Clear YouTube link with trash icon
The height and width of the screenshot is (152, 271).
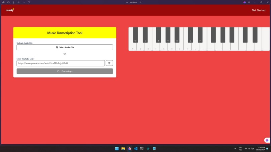tap(109, 63)
